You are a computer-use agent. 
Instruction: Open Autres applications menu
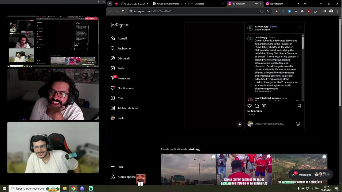point(123,177)
